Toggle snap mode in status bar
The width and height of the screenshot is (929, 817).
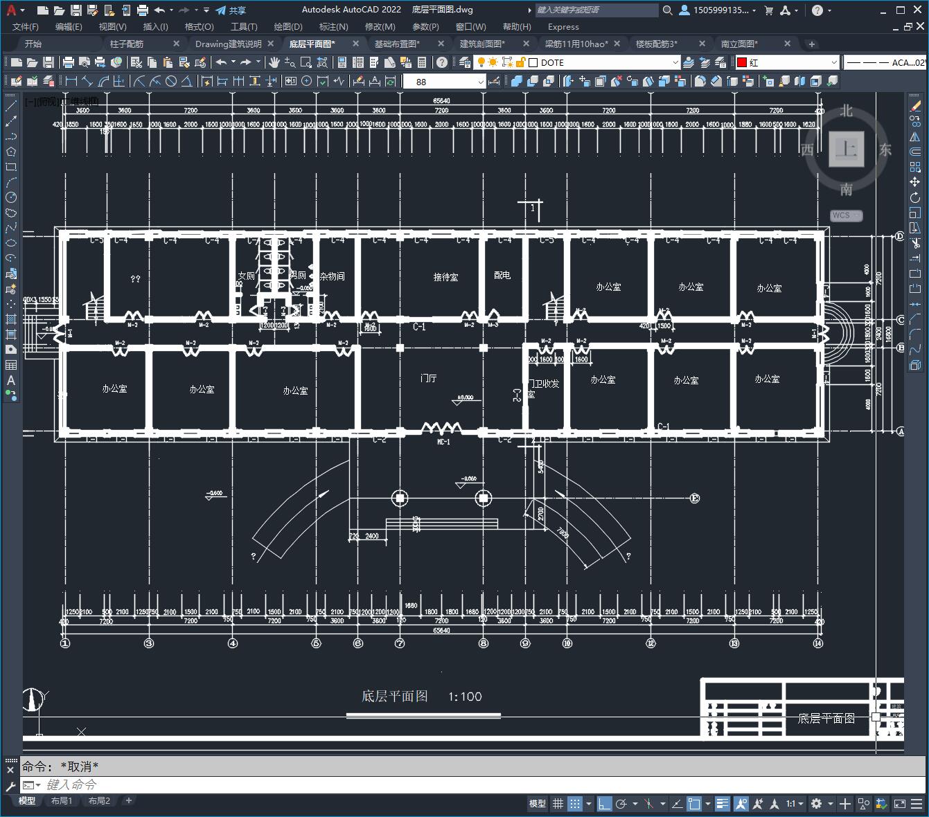coord(575,804)
